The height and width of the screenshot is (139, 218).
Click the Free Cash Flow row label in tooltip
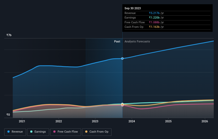[x=135, y=22]
